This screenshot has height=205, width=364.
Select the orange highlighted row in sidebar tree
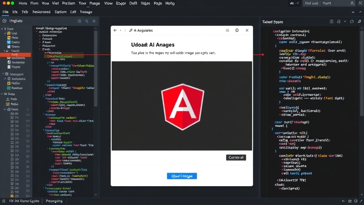[15, 54]
